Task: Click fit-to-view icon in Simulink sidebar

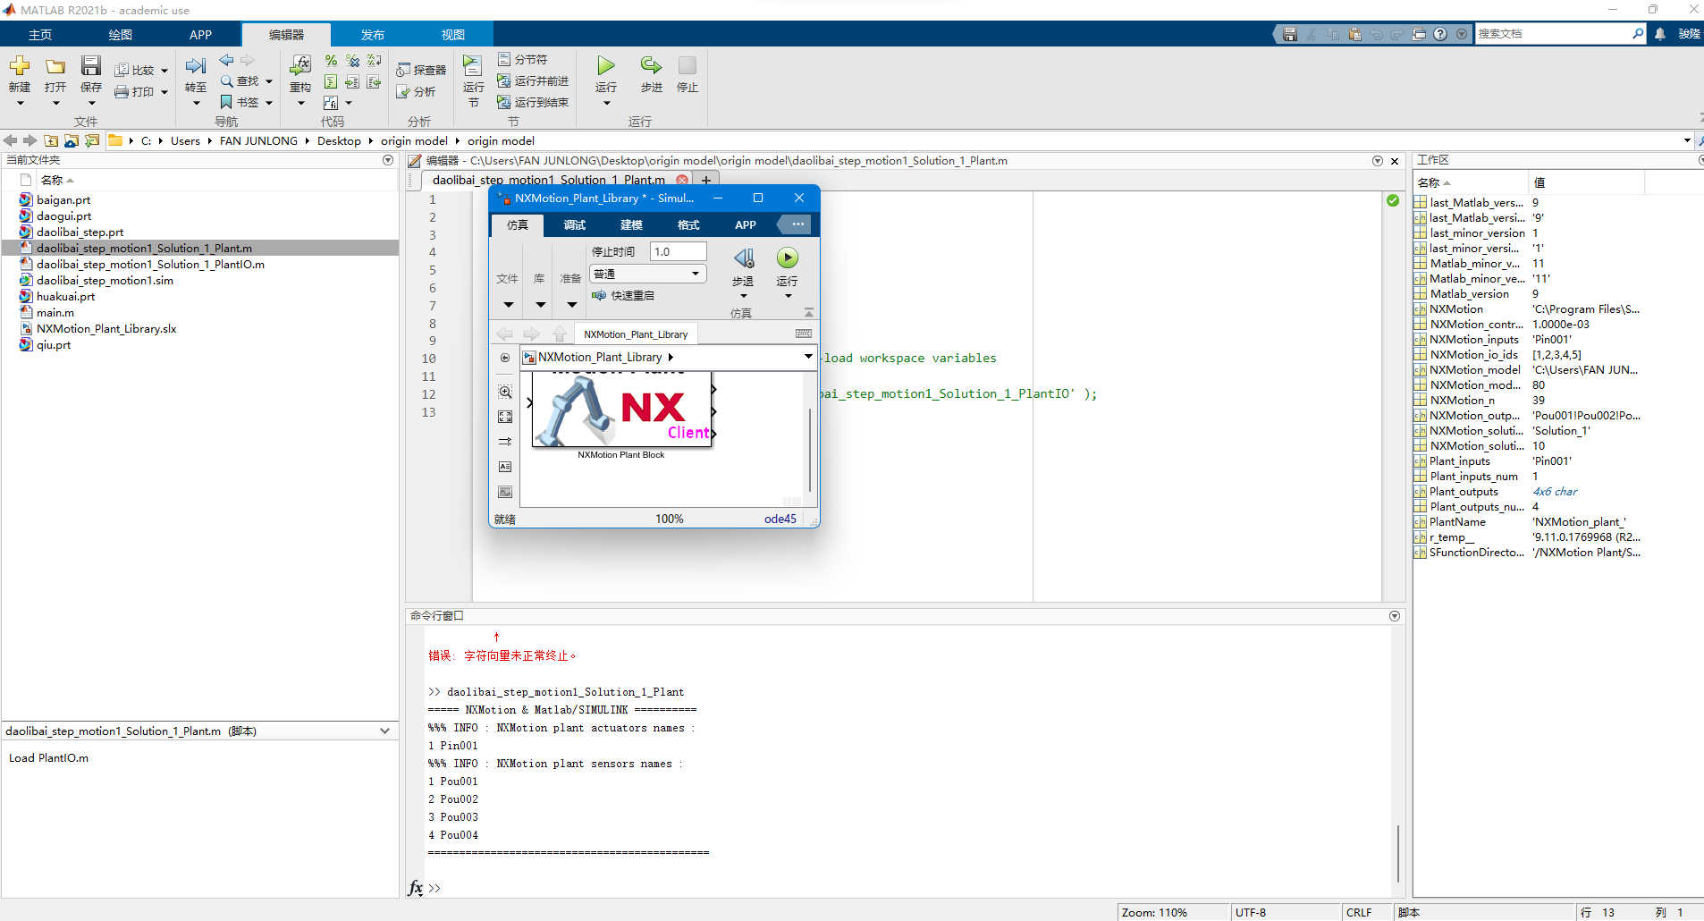Action: click(505, 417)
